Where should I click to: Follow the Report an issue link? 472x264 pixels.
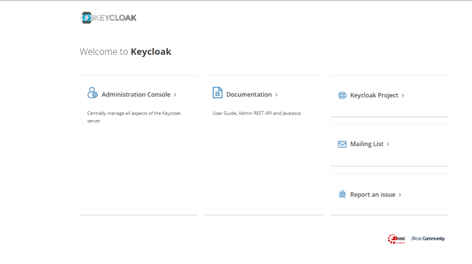(372, 195)
